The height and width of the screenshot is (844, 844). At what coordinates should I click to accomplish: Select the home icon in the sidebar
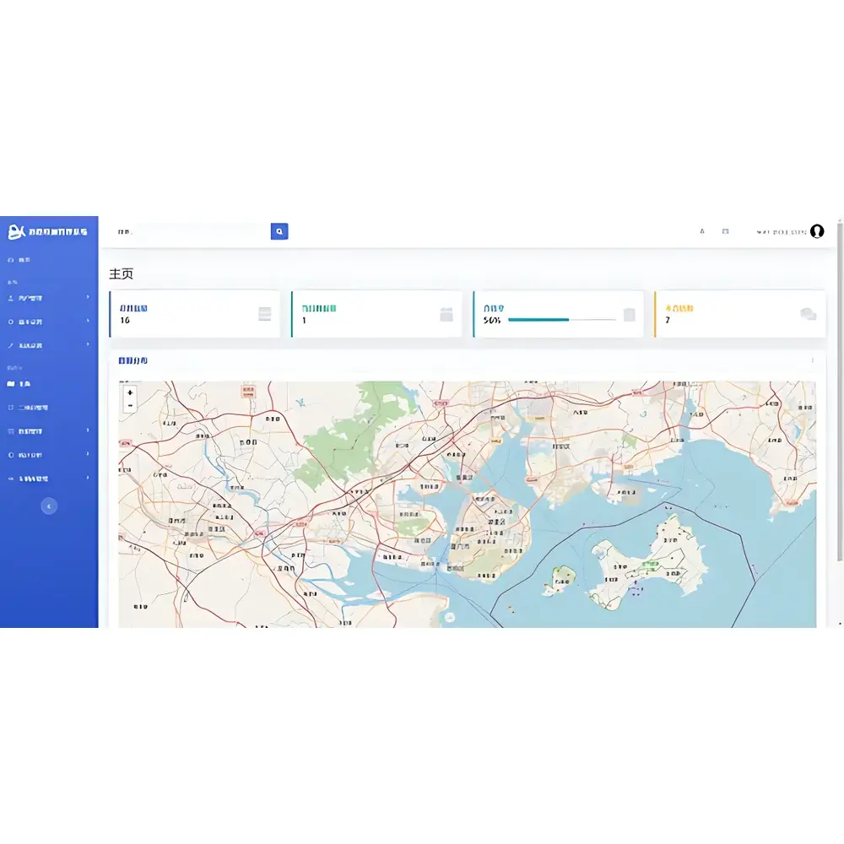click(12, 259)
